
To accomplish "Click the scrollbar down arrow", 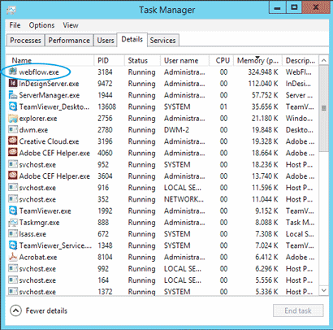I will (x=324, y=290).
